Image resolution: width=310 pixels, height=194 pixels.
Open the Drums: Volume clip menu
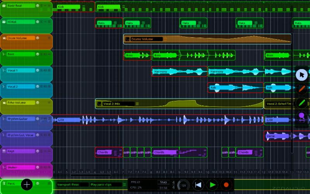tap(165, 39)
